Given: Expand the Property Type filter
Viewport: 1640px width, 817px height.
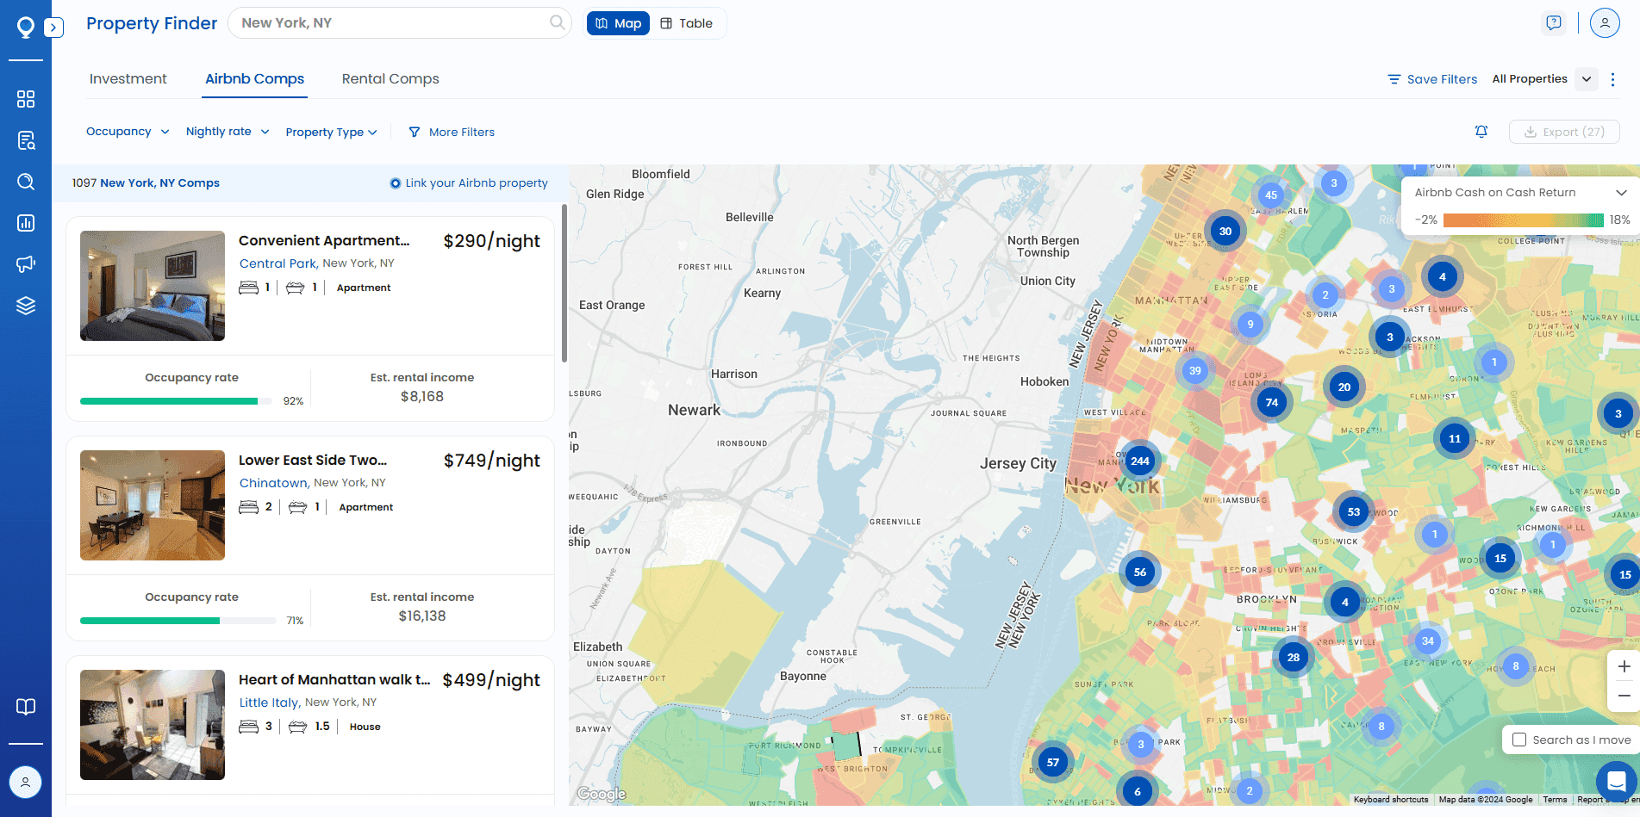Looking at the screenshot, I should tap(331, 132).
